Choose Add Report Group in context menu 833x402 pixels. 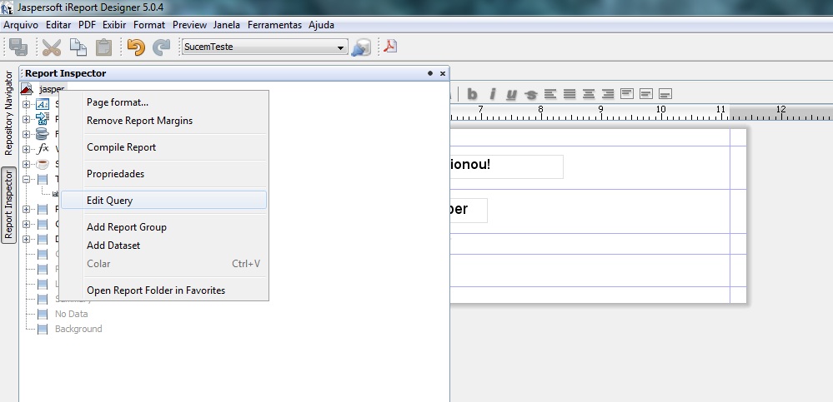[x=163, y=227]
